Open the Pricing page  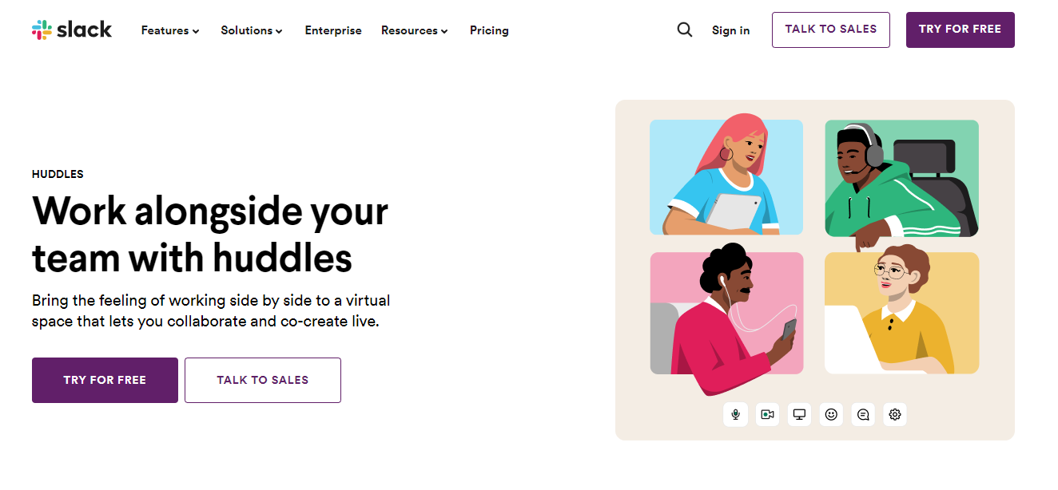489,30
